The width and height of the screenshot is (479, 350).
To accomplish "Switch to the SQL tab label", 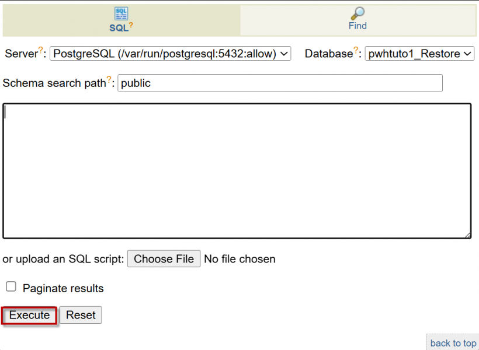I will (119, 27).
